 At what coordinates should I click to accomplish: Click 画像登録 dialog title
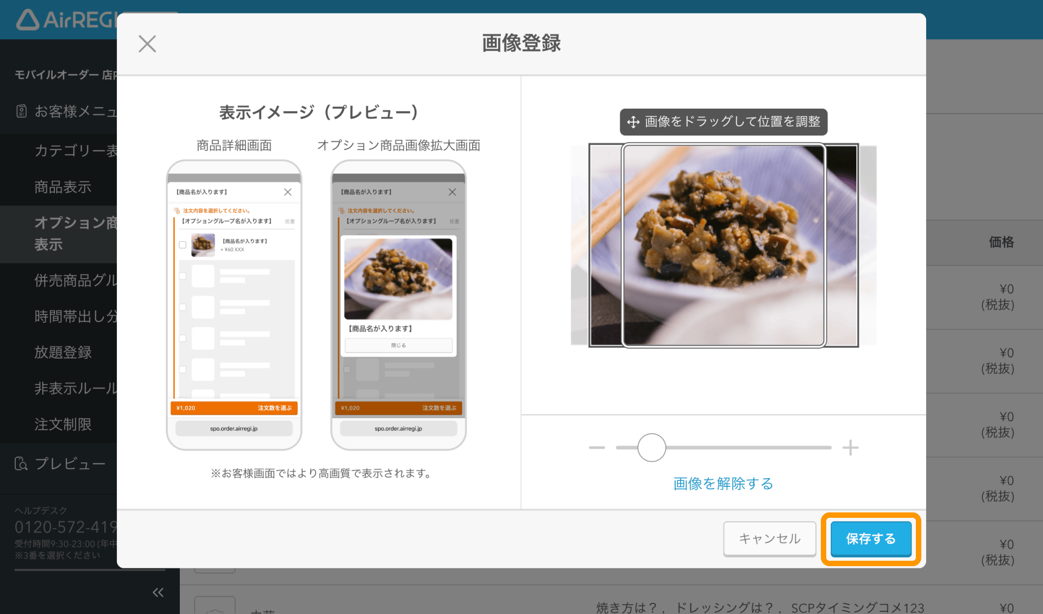pos(521,43)
